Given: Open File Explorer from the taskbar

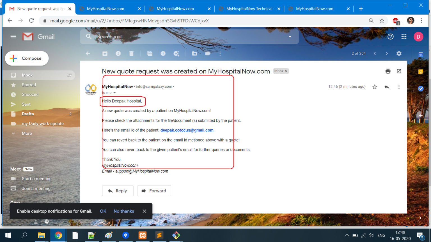Looking at the screenshot, I should coord(42,235).
